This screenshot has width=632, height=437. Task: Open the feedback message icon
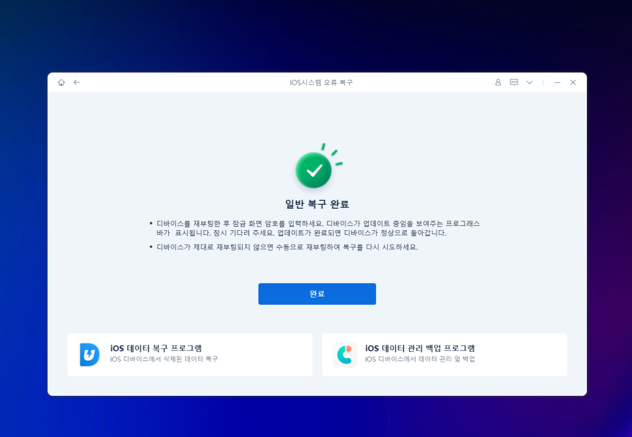tap(514, 82)
